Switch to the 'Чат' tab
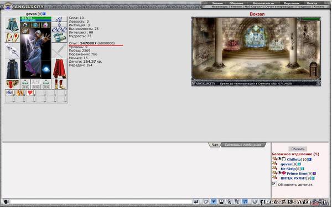Screen dimensions: 332x208 click(x=215, y=145)
